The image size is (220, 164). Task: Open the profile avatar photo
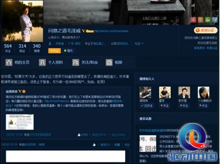22,21
